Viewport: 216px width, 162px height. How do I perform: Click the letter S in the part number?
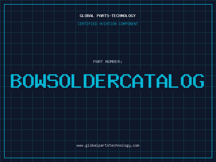point(53,81)
